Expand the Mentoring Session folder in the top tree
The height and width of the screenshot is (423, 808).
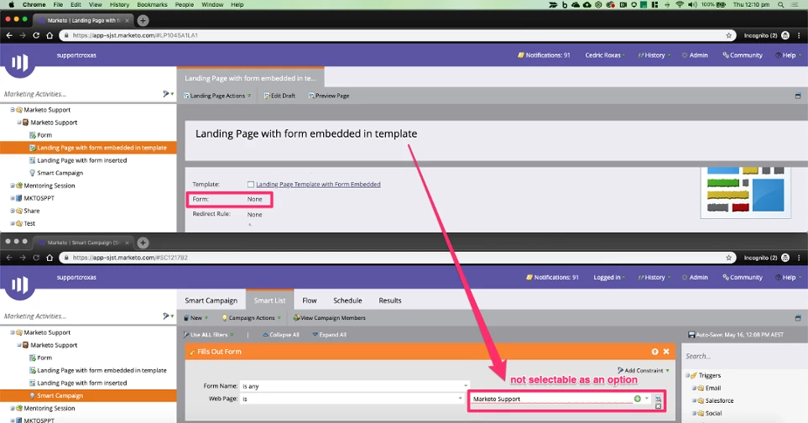pyautogui.click(x=13, y=185)
